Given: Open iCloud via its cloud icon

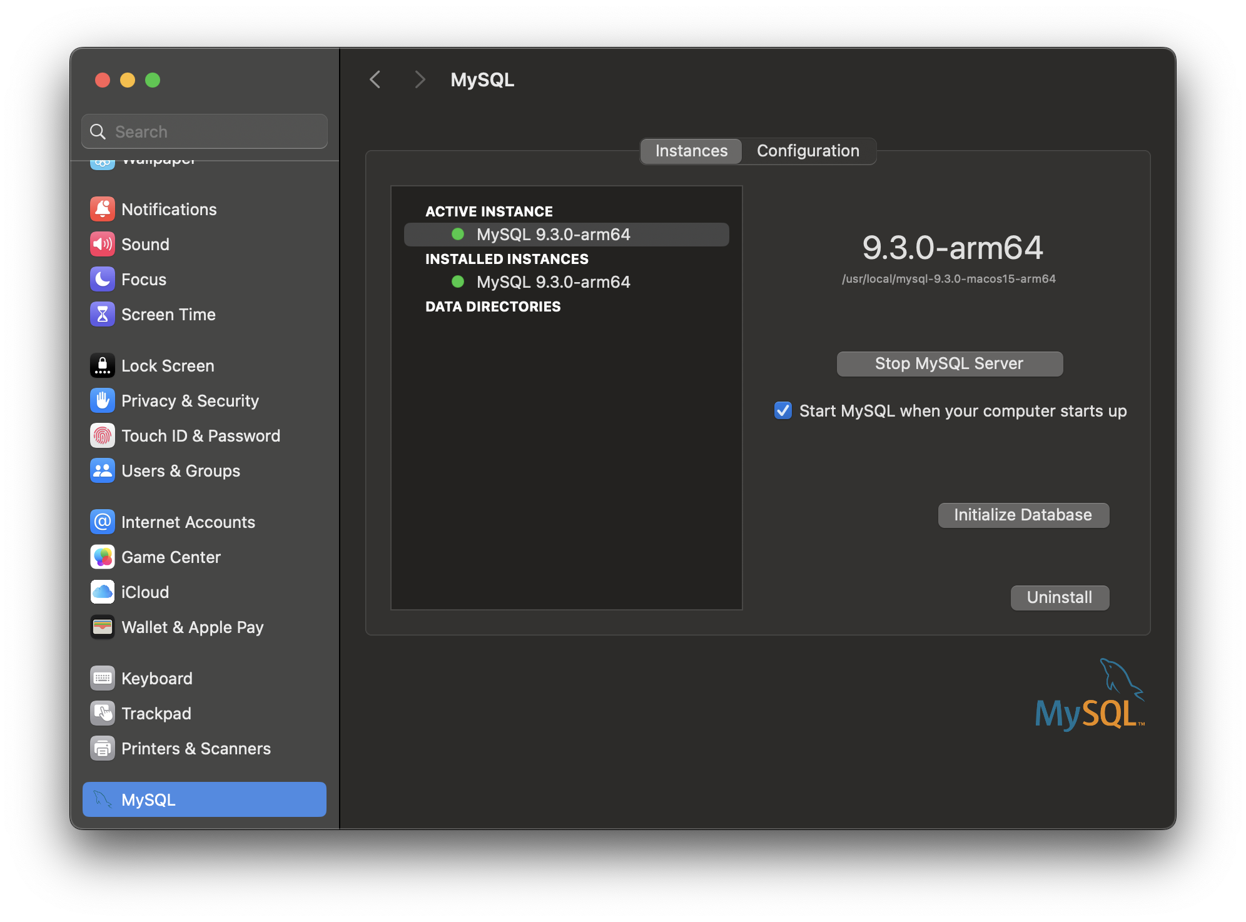Looking at the screenshot, I should (x=102, y=592).
